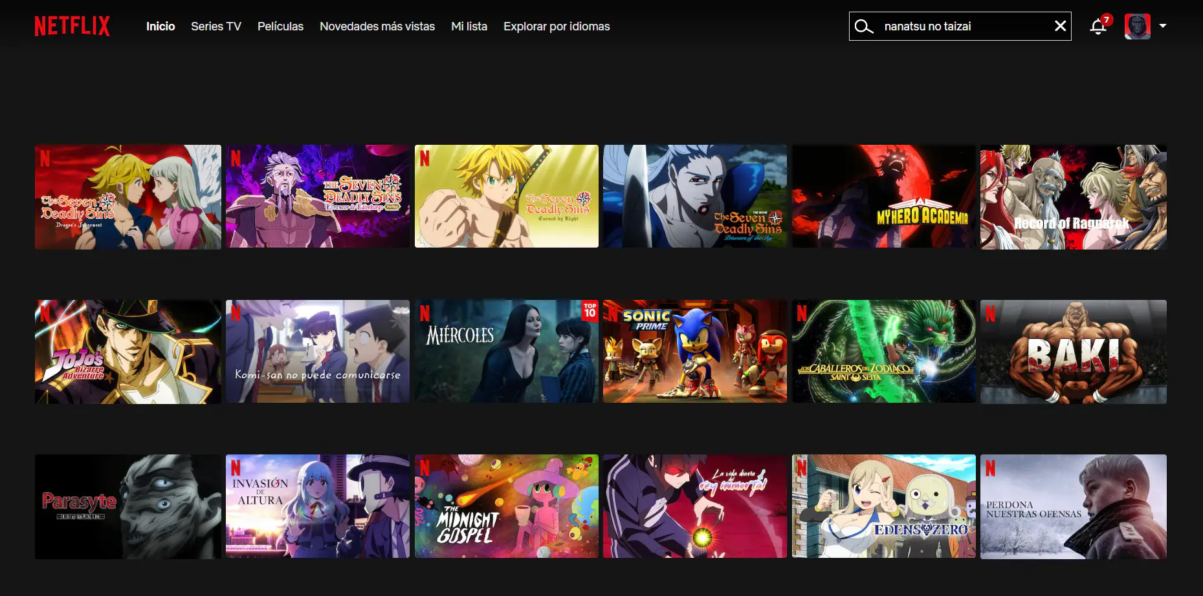Open Perdona nuestras ofensas thumbnail
Viewport: 1203px width, 596px height.
(1074, 507)
